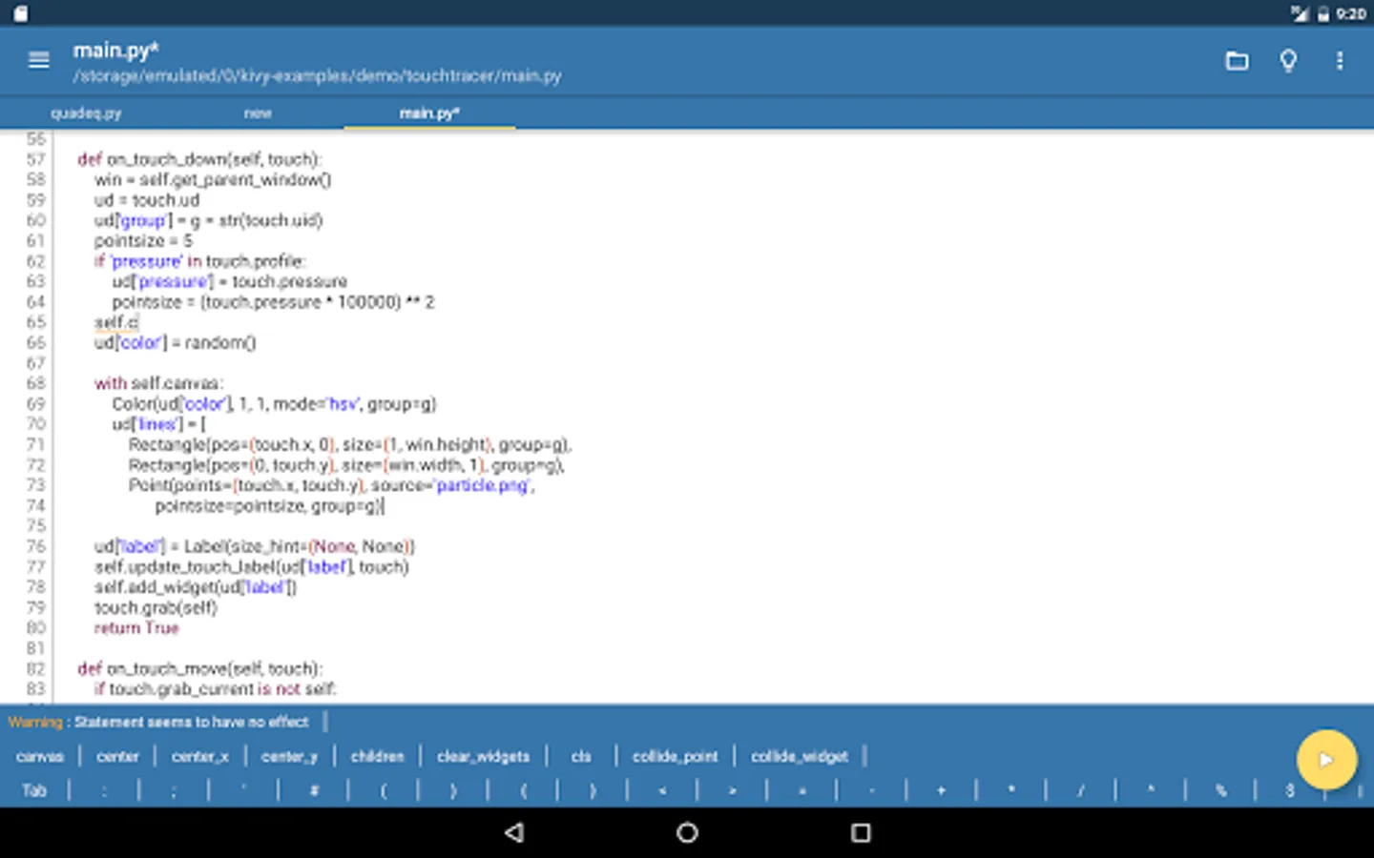Viewport: 1374px width, 858px height.
Task: Insert the clear_widgets suggestion
Action: [x=483, y=756]
